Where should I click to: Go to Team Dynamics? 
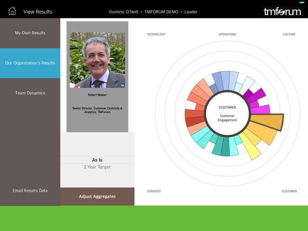tap(30, 93)
